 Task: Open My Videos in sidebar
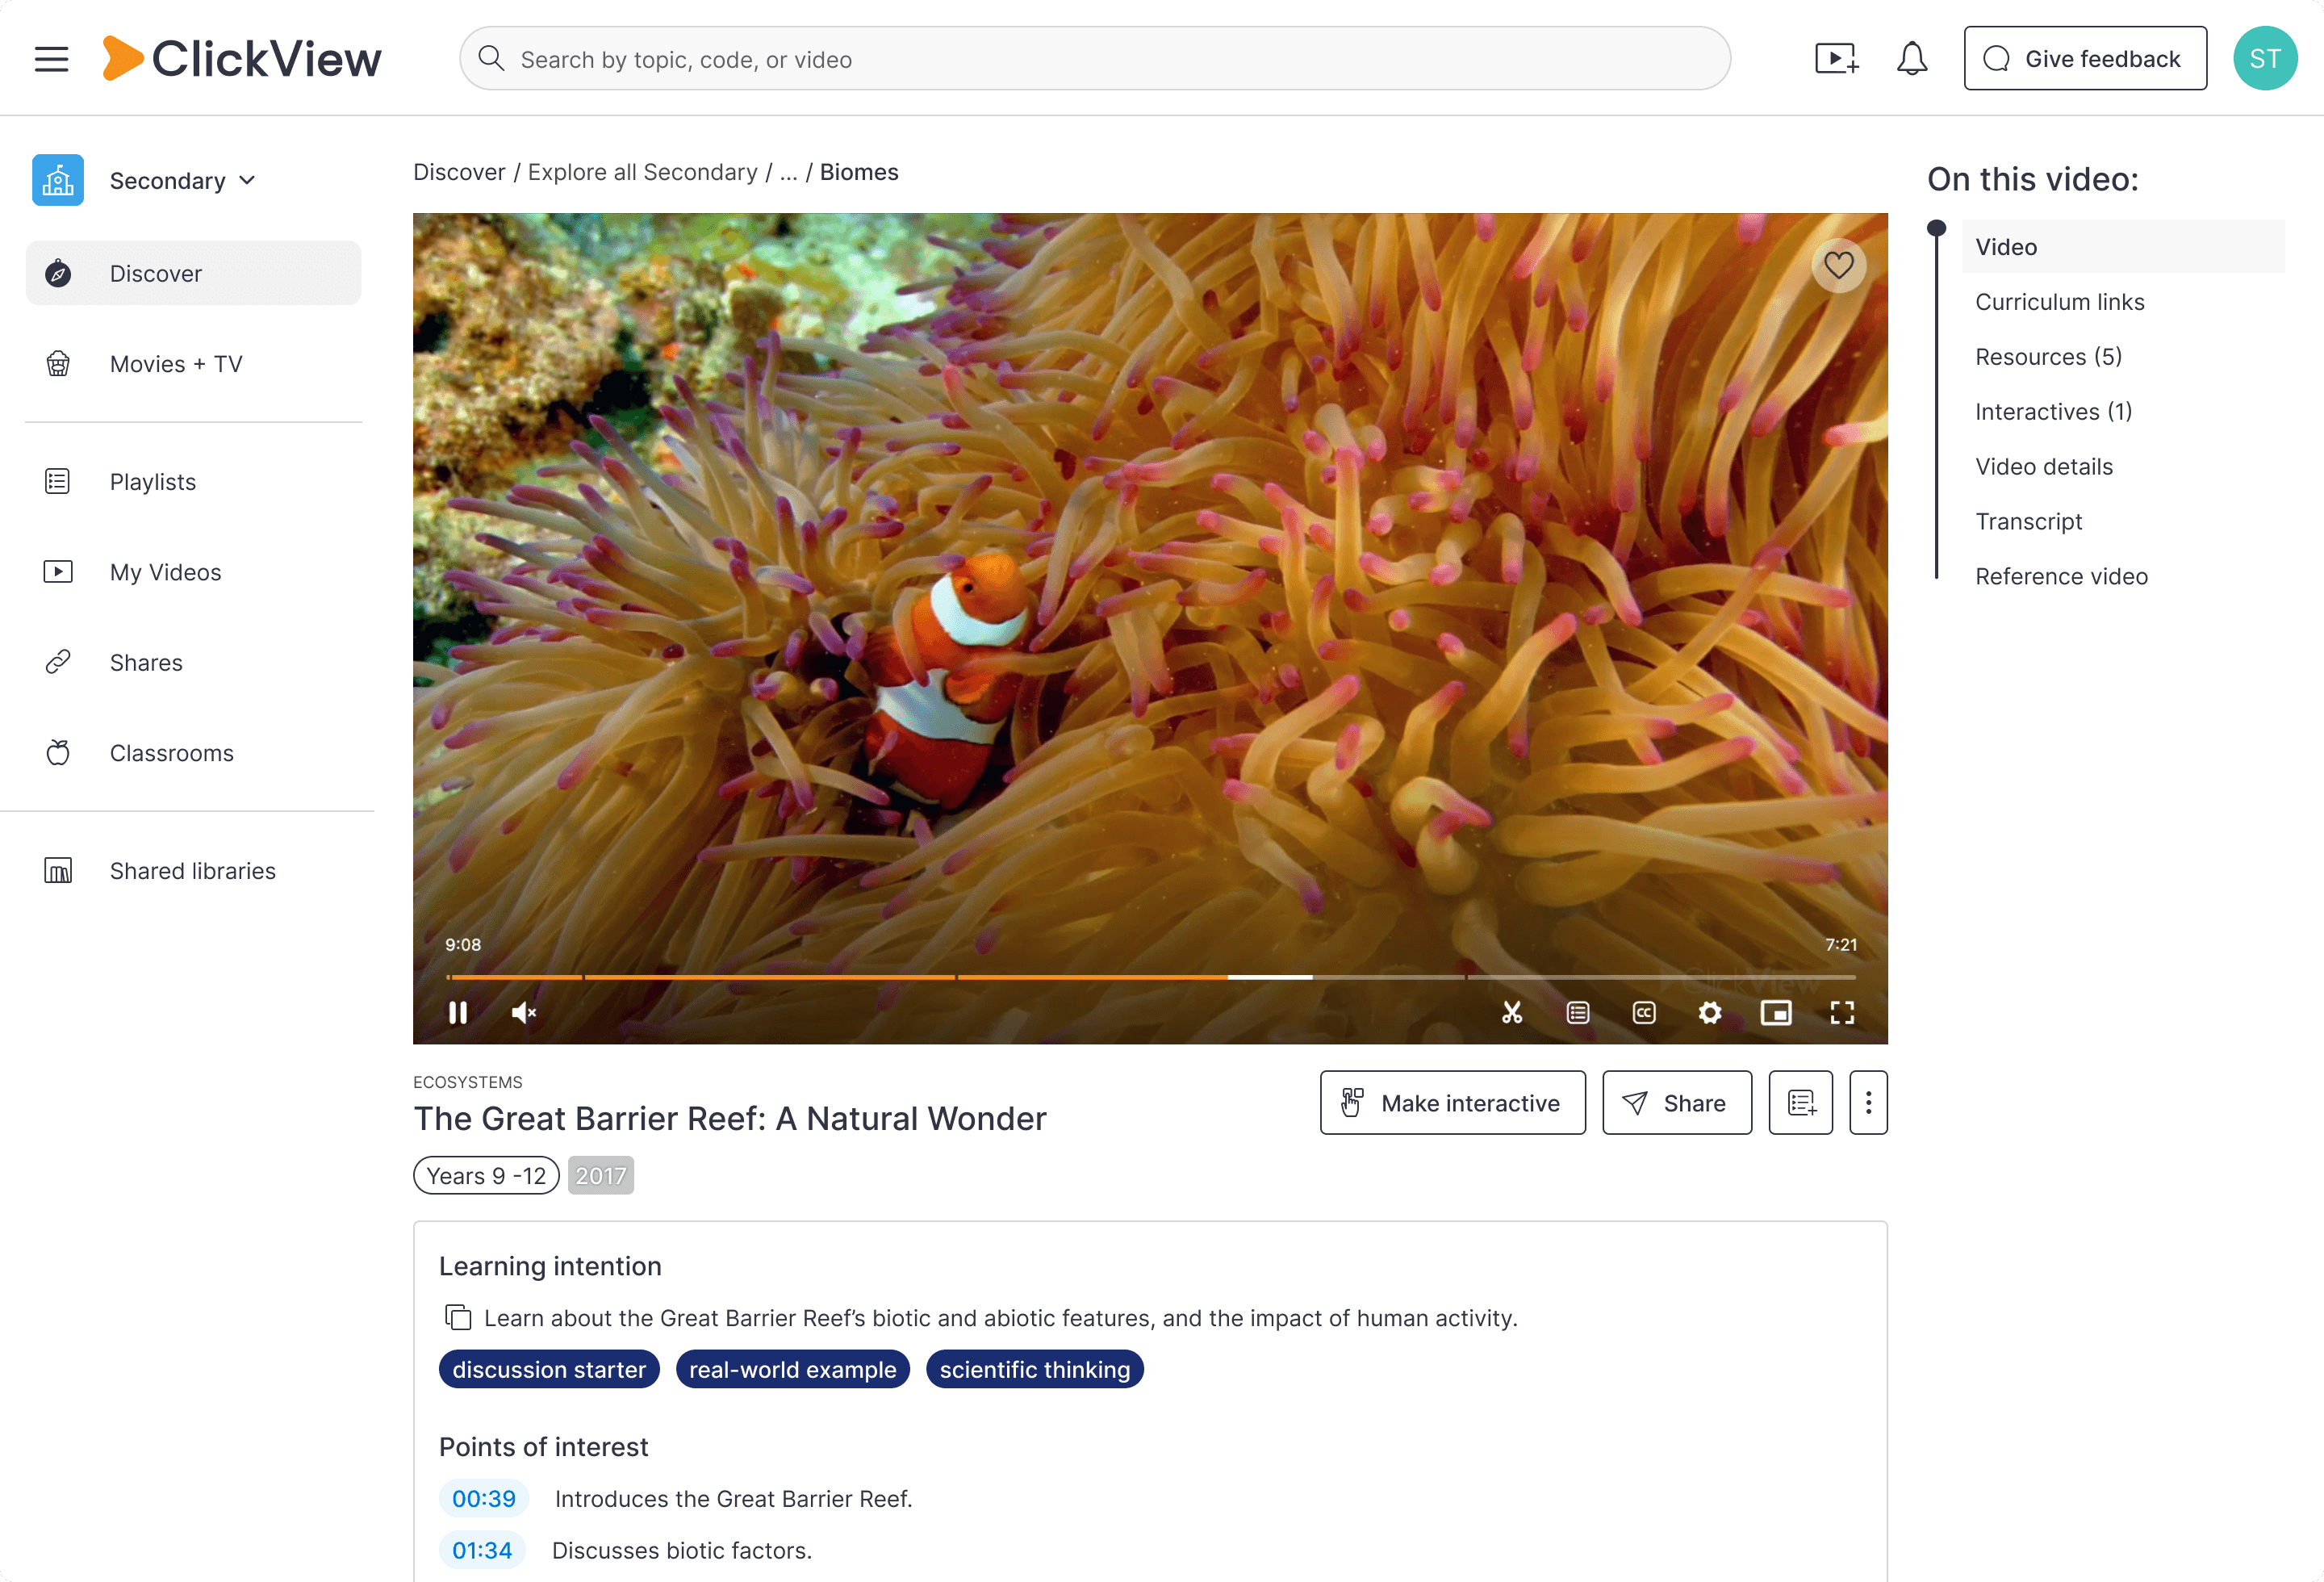click(x=193, y=572)
